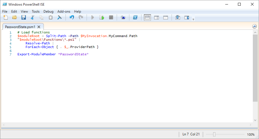Screen dimensions: 259x139
Task: Open the Debug menu
Action: tap(48, 12)
